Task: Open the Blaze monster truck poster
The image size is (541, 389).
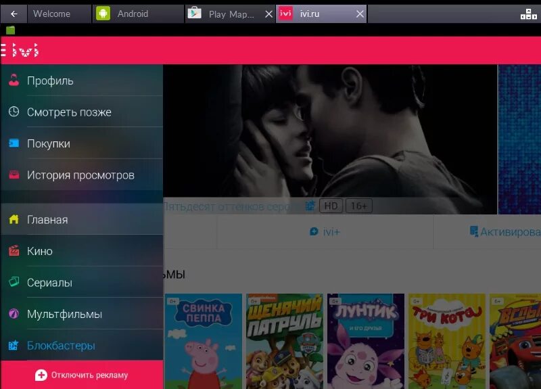Action: 515,342
